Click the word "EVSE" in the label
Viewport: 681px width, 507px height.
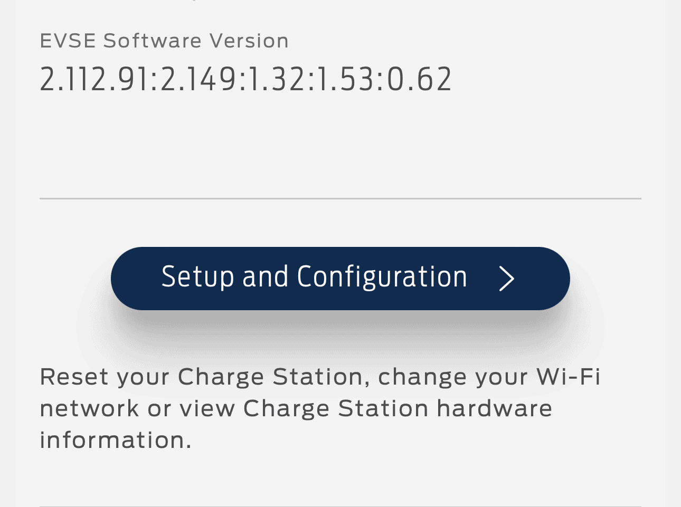point(68,41)
